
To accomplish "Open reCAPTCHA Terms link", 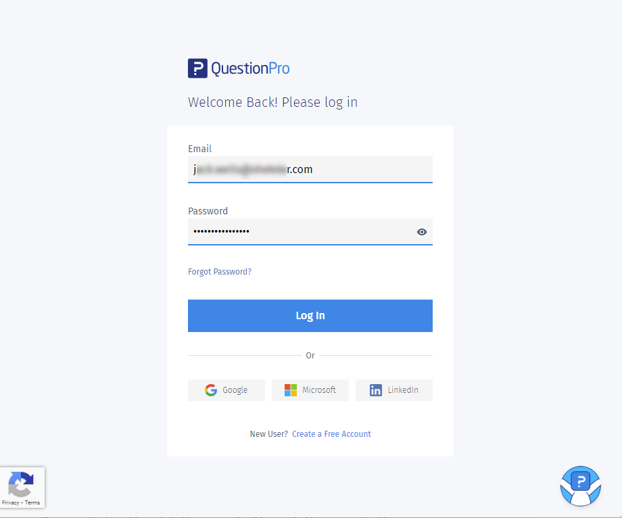I will (32, 502).
